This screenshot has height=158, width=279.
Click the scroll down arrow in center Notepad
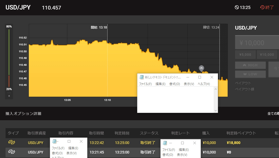216,110
